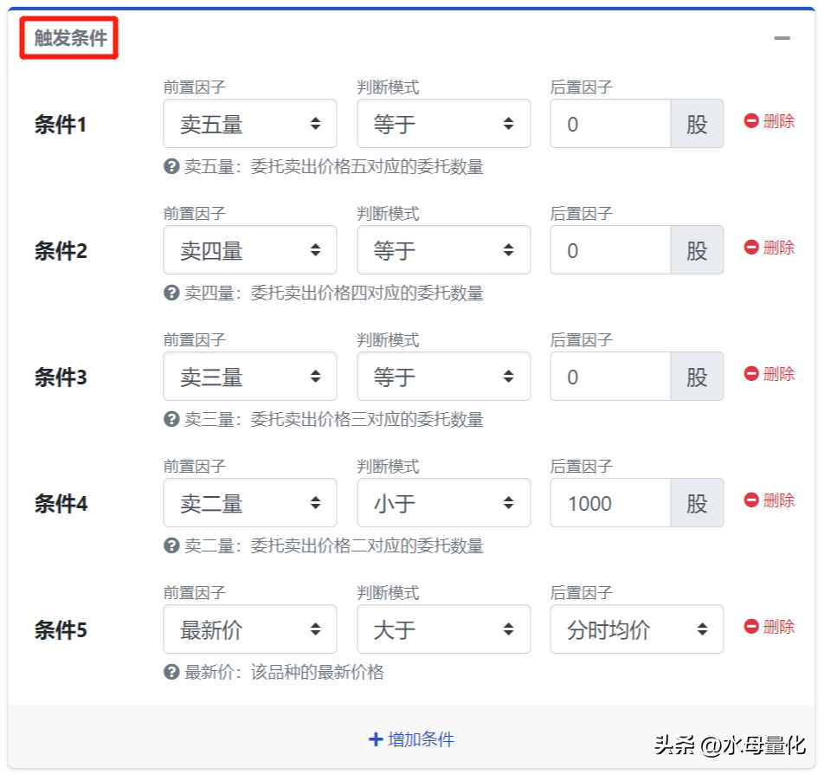Click help icon beside 卖五量 description
Viewport: 824px width, 774px height.
(171, 167)
